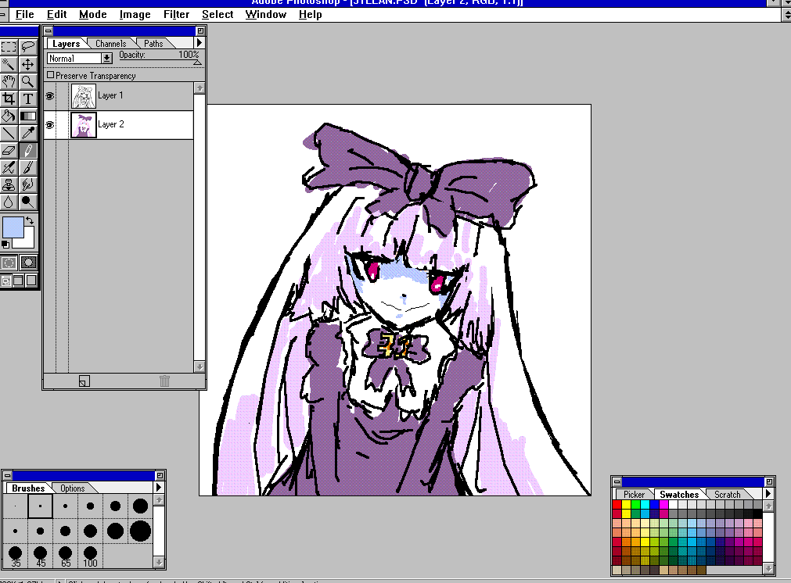The height and width of the screenshot is (583, 791).
Task: Select the Pencil tool
Action: pos(27,150)
